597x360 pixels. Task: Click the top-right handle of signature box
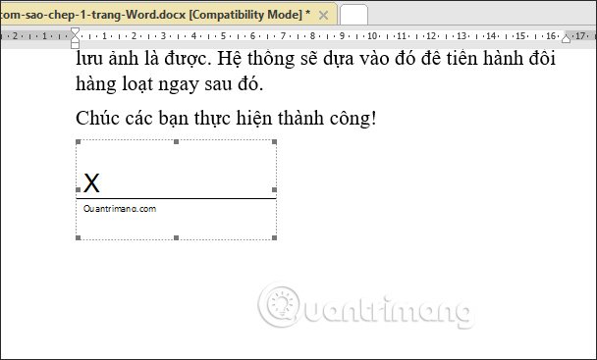tap(274, 142)
